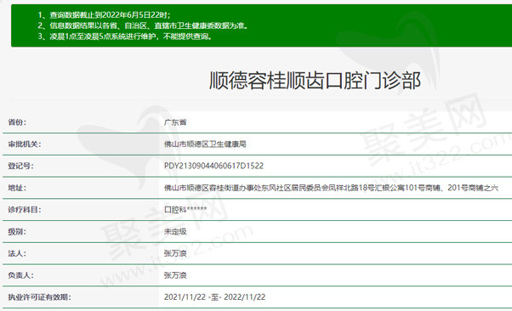This screenshot has width=512, height=311.
Task: Click the 法人 label
Action: coord(17,253)
